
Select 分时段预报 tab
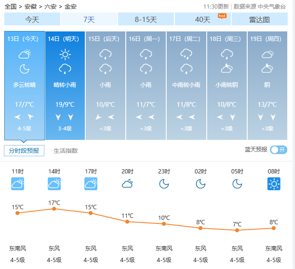pos(24,151)
